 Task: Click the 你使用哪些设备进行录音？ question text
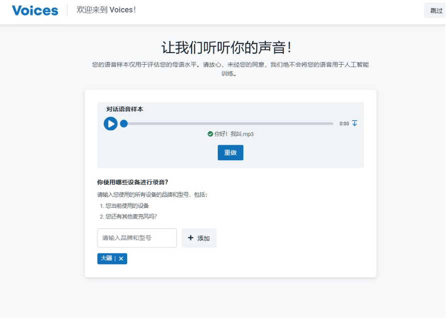tap(133, 182)
